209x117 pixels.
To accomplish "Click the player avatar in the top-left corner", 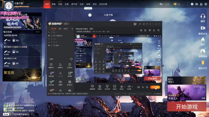I will 9,6.
